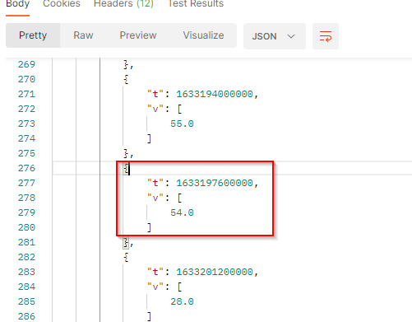Click line number 270
Image resolution: width=412 pixels, height=322 pixels.
tap(26, 79)
